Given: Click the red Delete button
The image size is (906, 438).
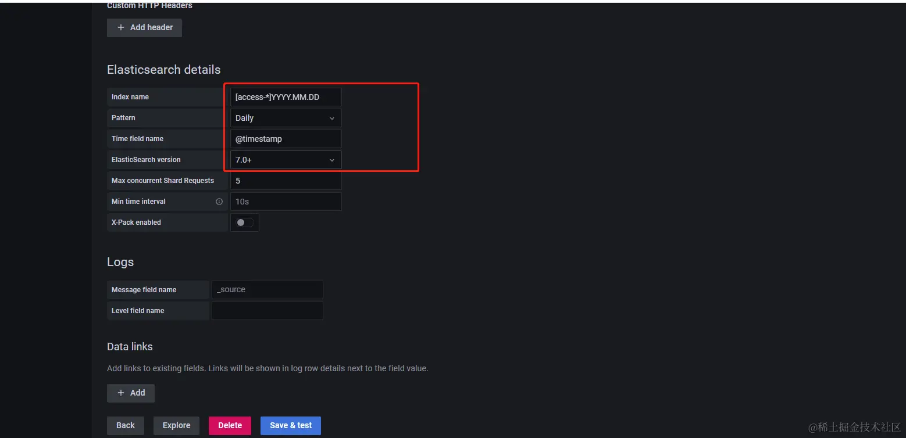Looking at the screenshot, I should 230,425.
